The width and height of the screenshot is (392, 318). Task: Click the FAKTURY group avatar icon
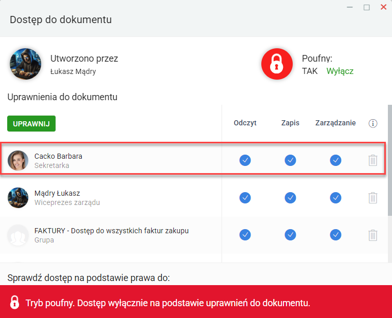18,235
